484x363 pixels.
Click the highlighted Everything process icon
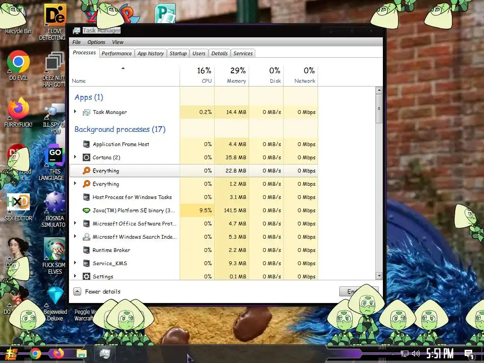coord(86,171)
